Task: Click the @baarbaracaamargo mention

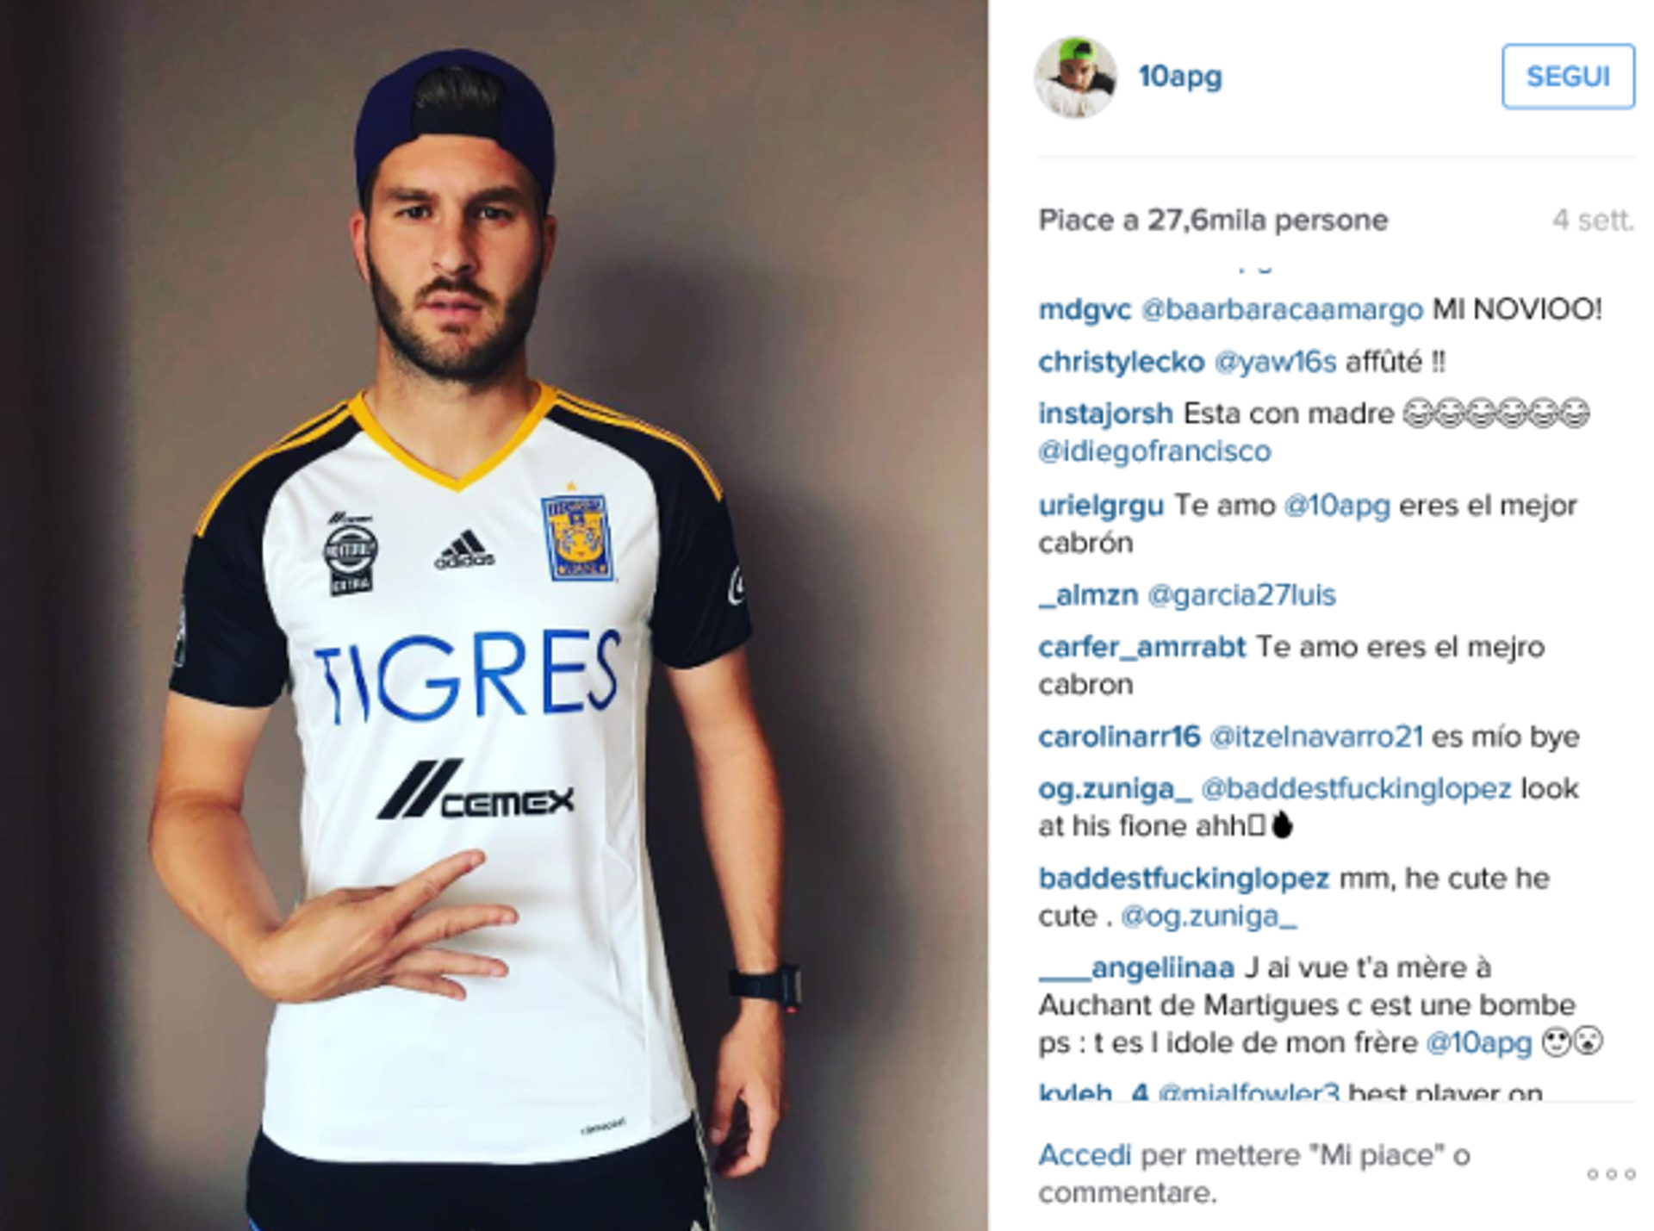Action: (x=1282, y=309)
